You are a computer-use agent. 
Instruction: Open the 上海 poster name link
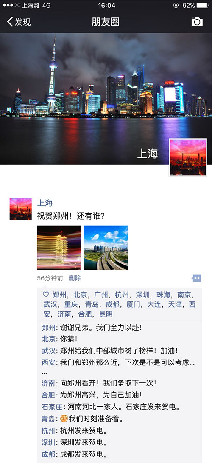click(45, 203)
